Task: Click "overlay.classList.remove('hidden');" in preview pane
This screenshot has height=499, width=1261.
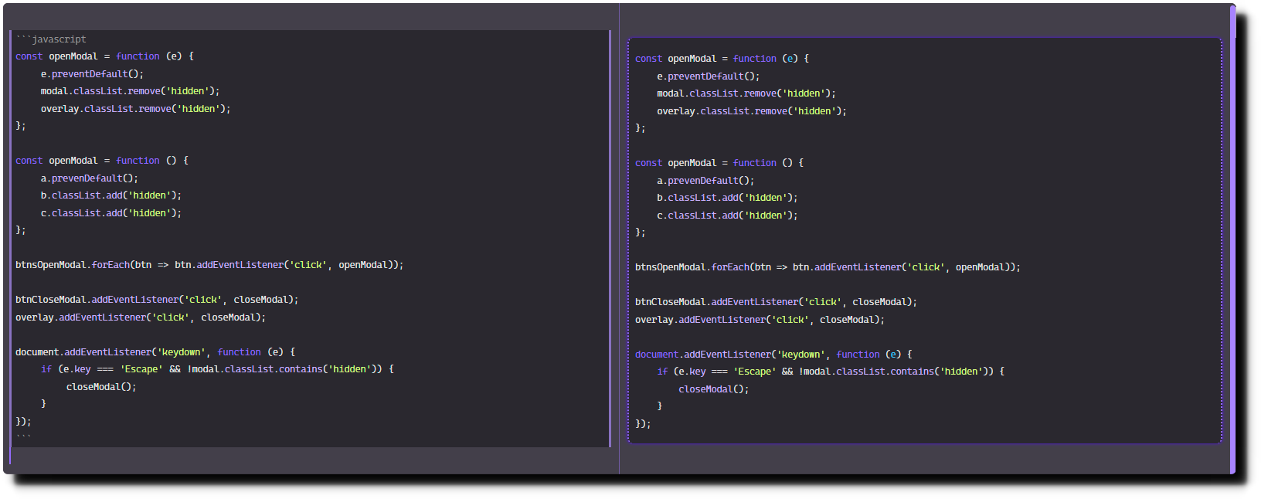Action: [x=752, y=111]
